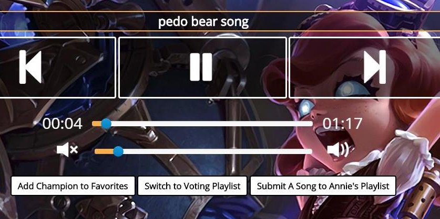Click the elapsed time 00:04 label
This screenshot has height=219, width=440.
[63, 124]
